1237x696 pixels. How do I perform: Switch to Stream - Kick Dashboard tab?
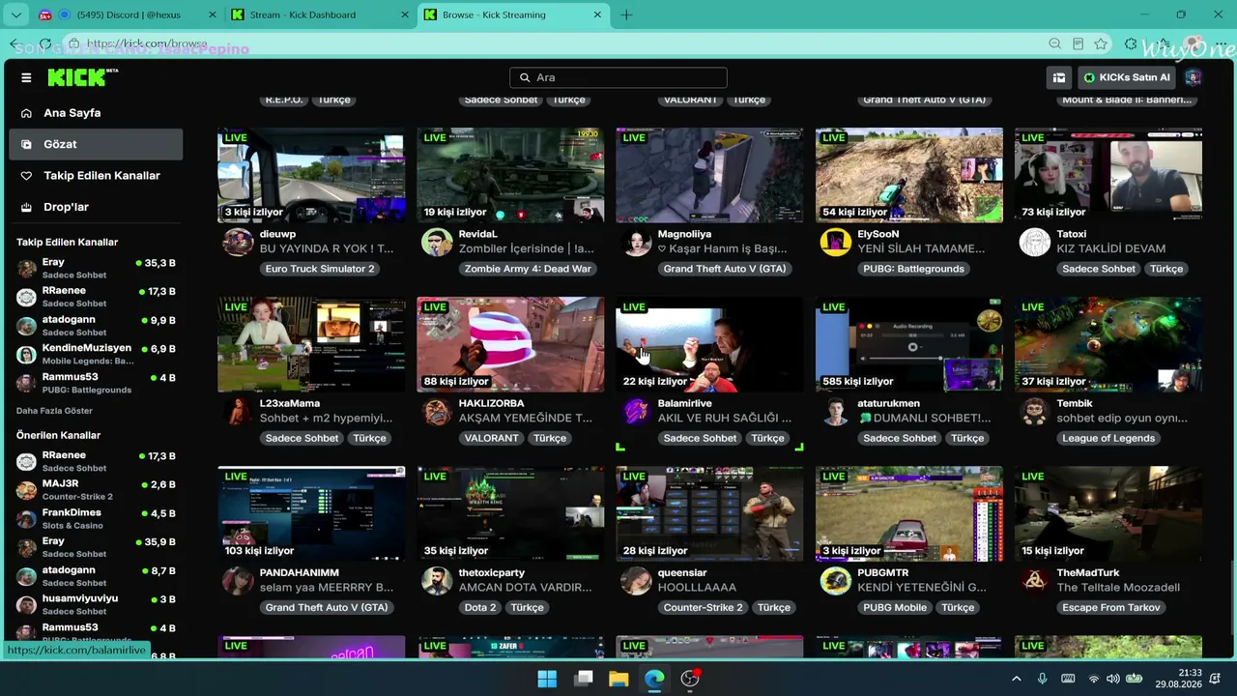point(319,14)
